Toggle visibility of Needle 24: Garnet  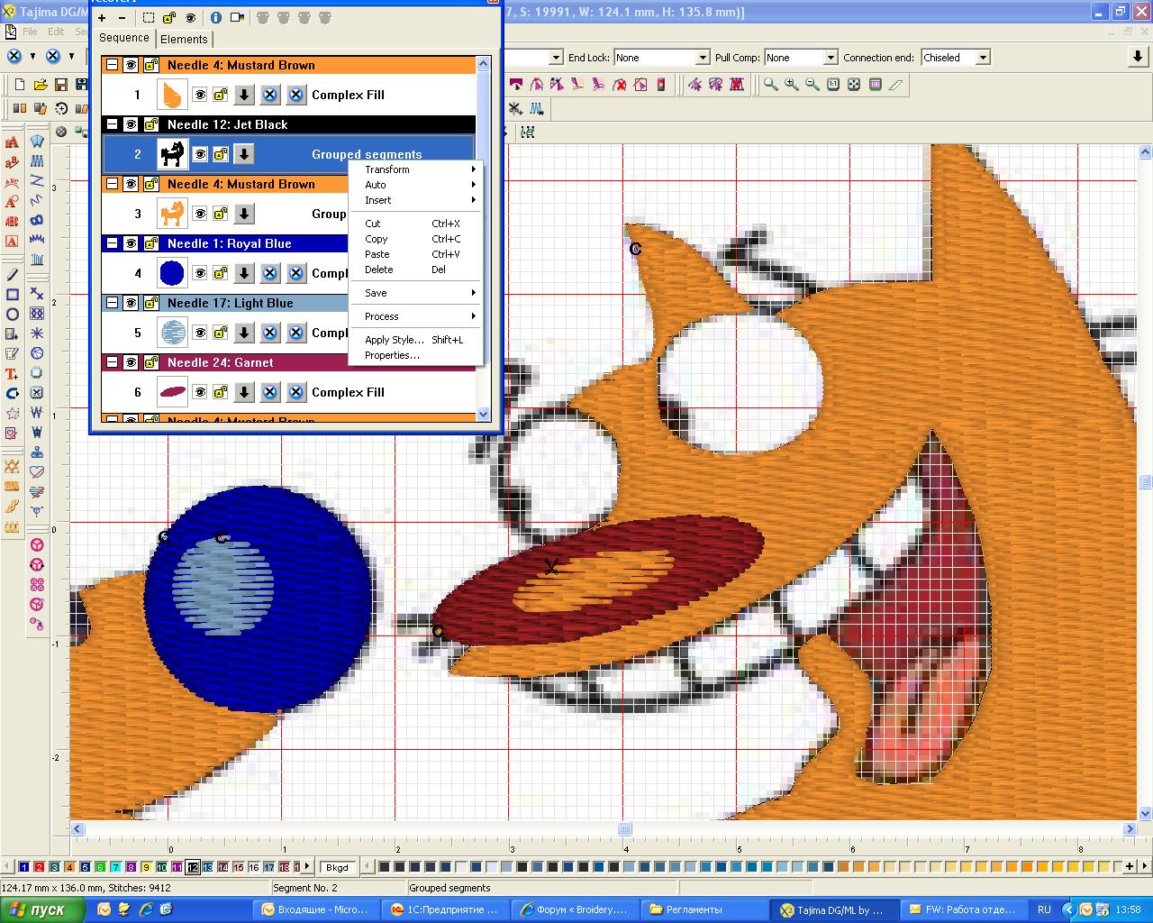pyautogui.click(x=131, y=362)
